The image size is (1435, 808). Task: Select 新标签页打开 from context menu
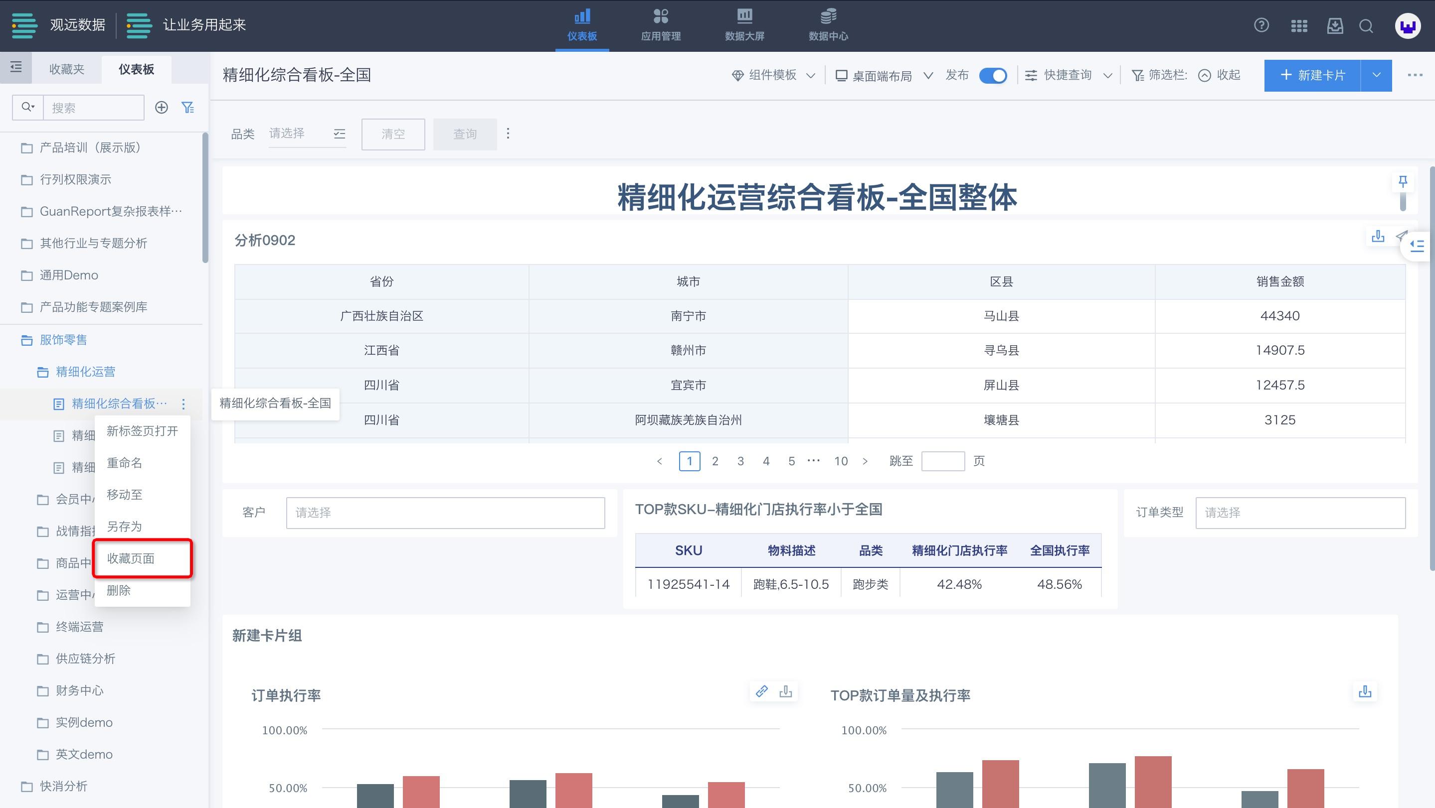tap(143, 431)
